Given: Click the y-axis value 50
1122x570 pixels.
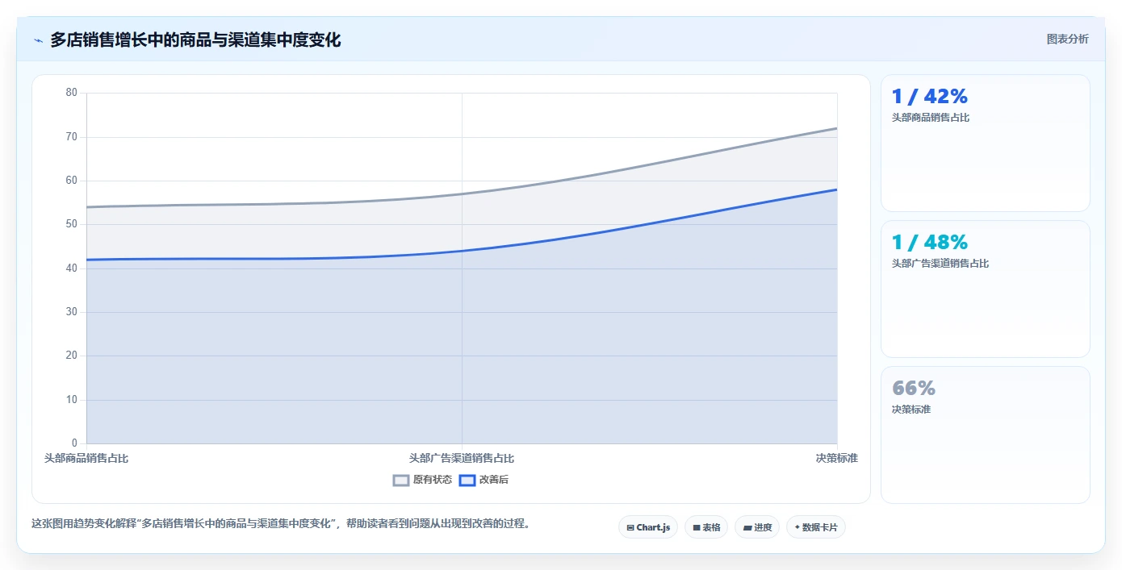Looking at the screenshot, I should pos(72,224).
